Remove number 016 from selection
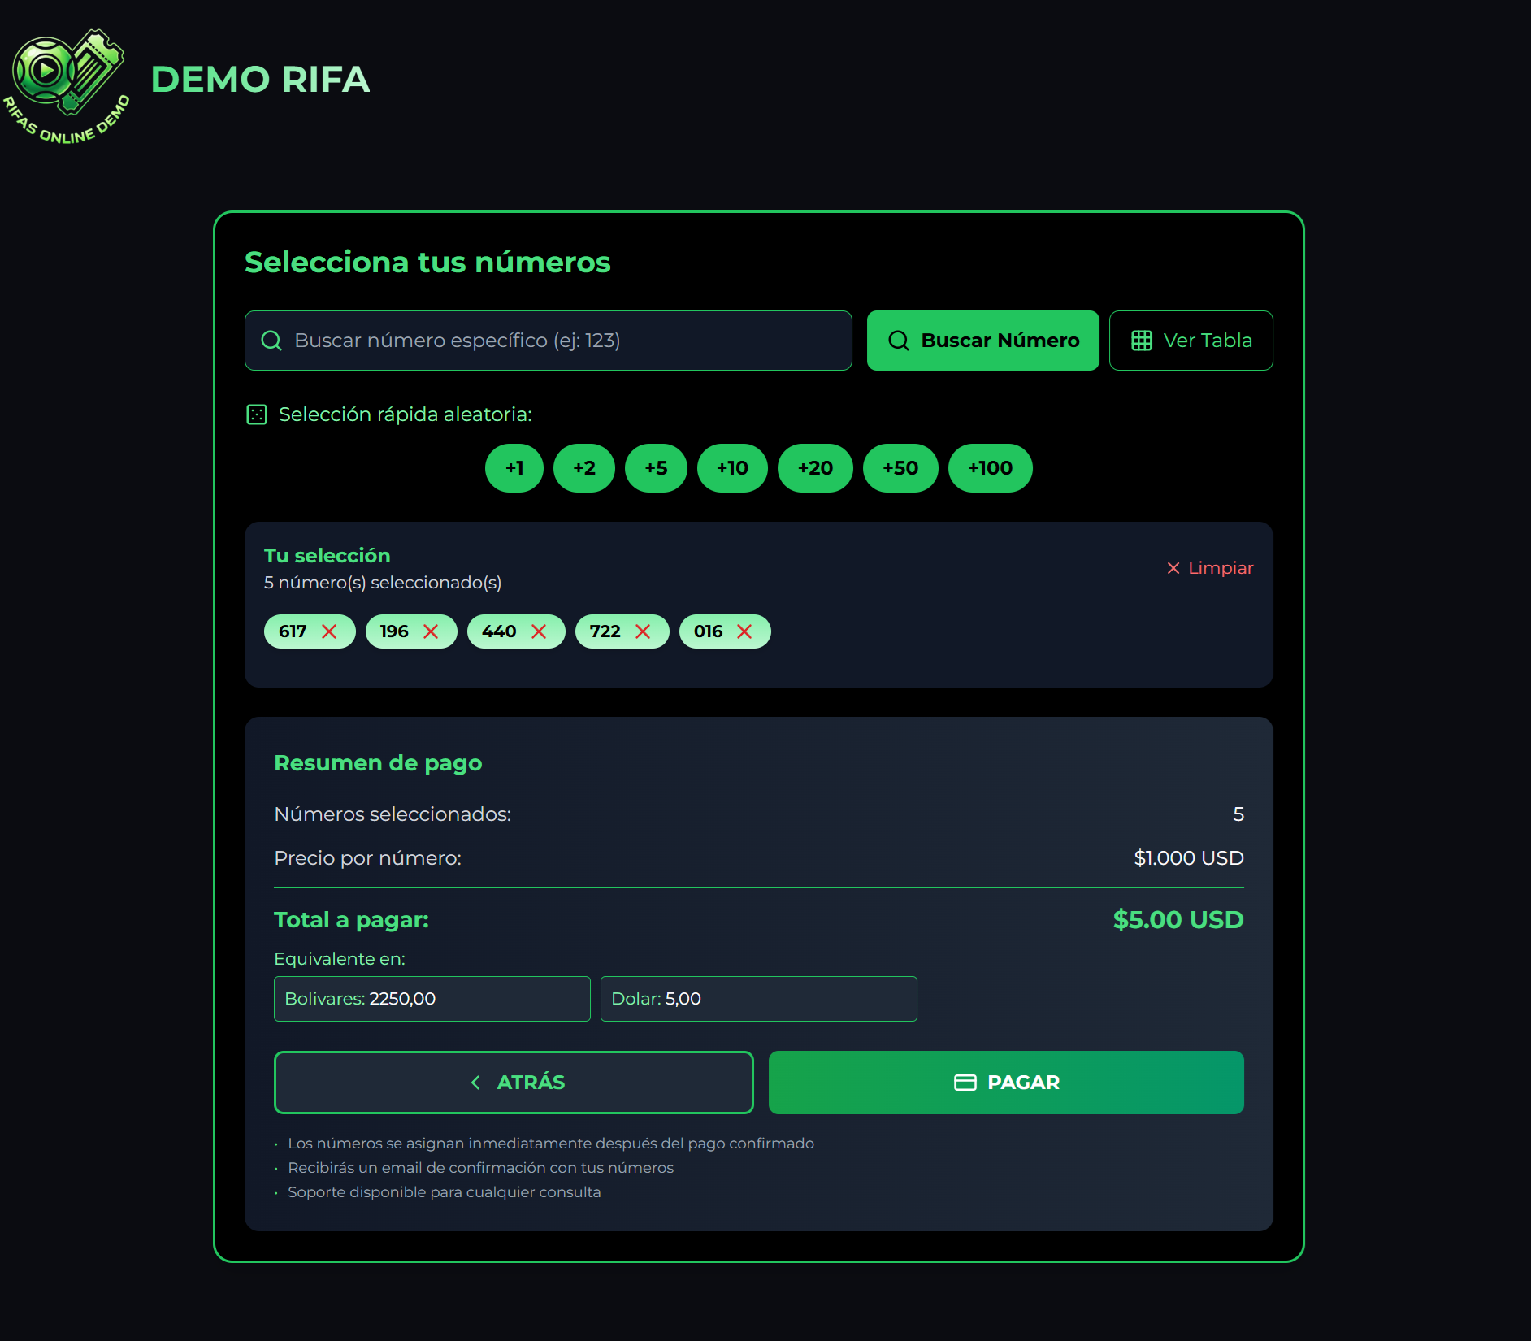This screenshot has width=1531, height=1341. click(744, 631)
